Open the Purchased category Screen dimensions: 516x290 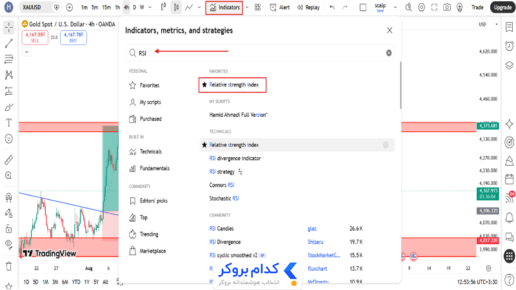[x=145, y=119]
